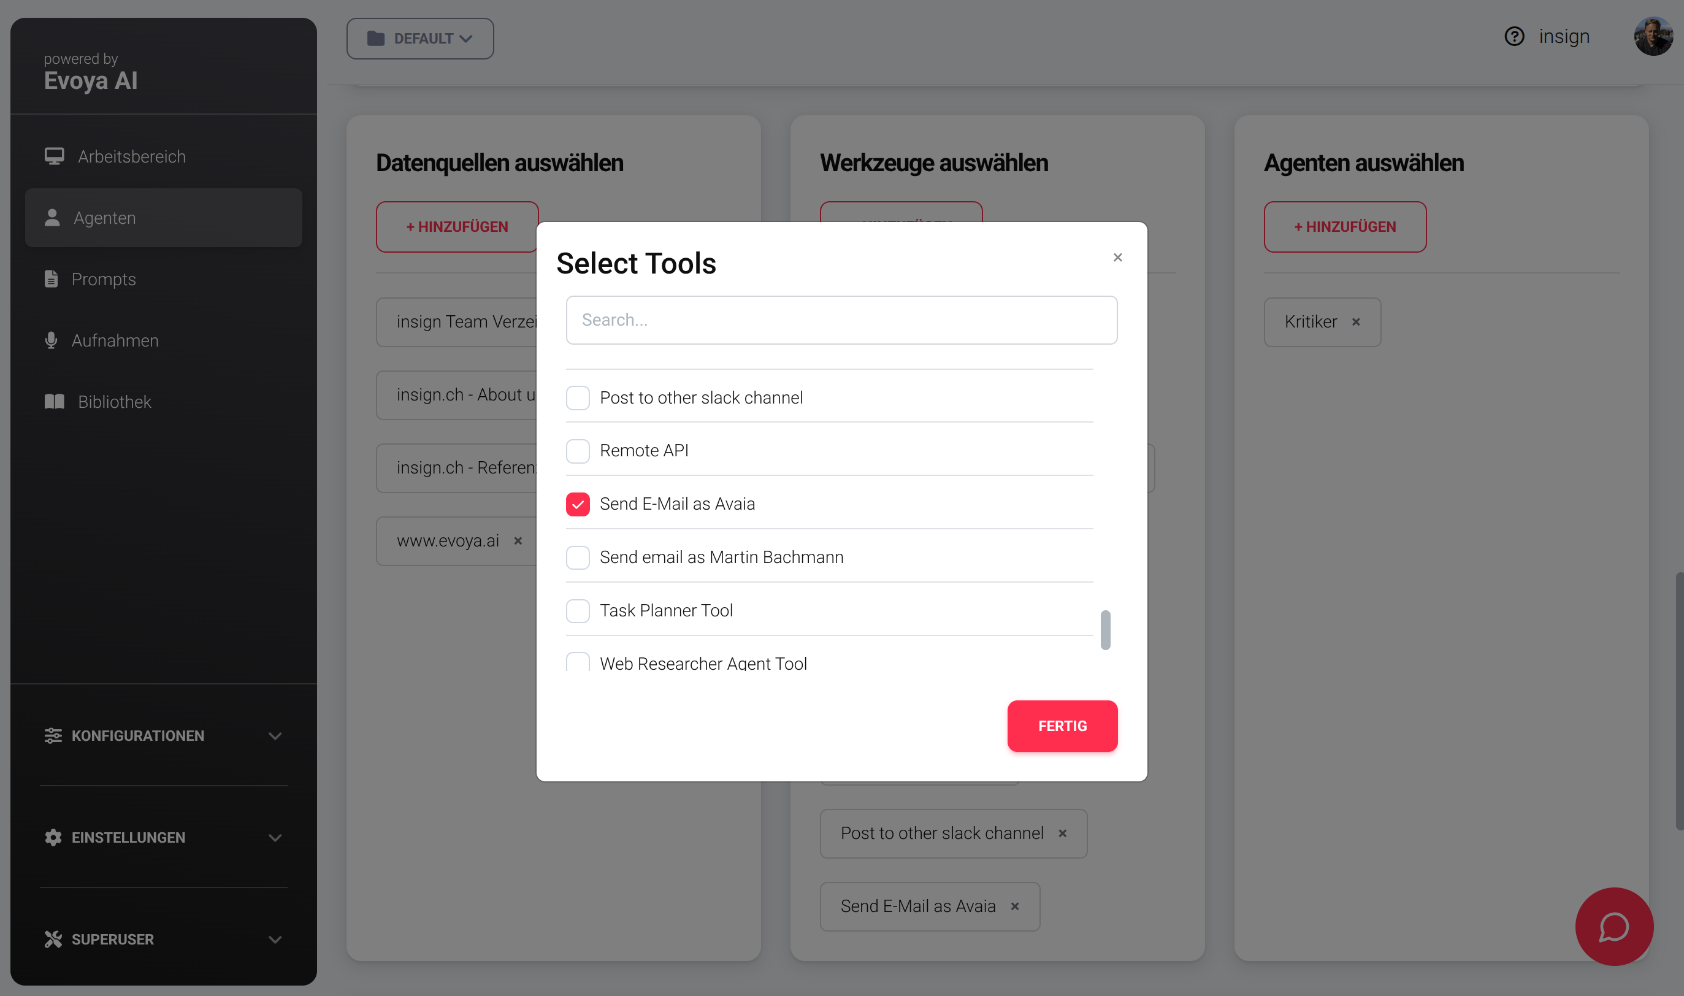Click HINZUFÜGEN under Agenten auswählen

pyautogui.click(x=1344, y=226)
